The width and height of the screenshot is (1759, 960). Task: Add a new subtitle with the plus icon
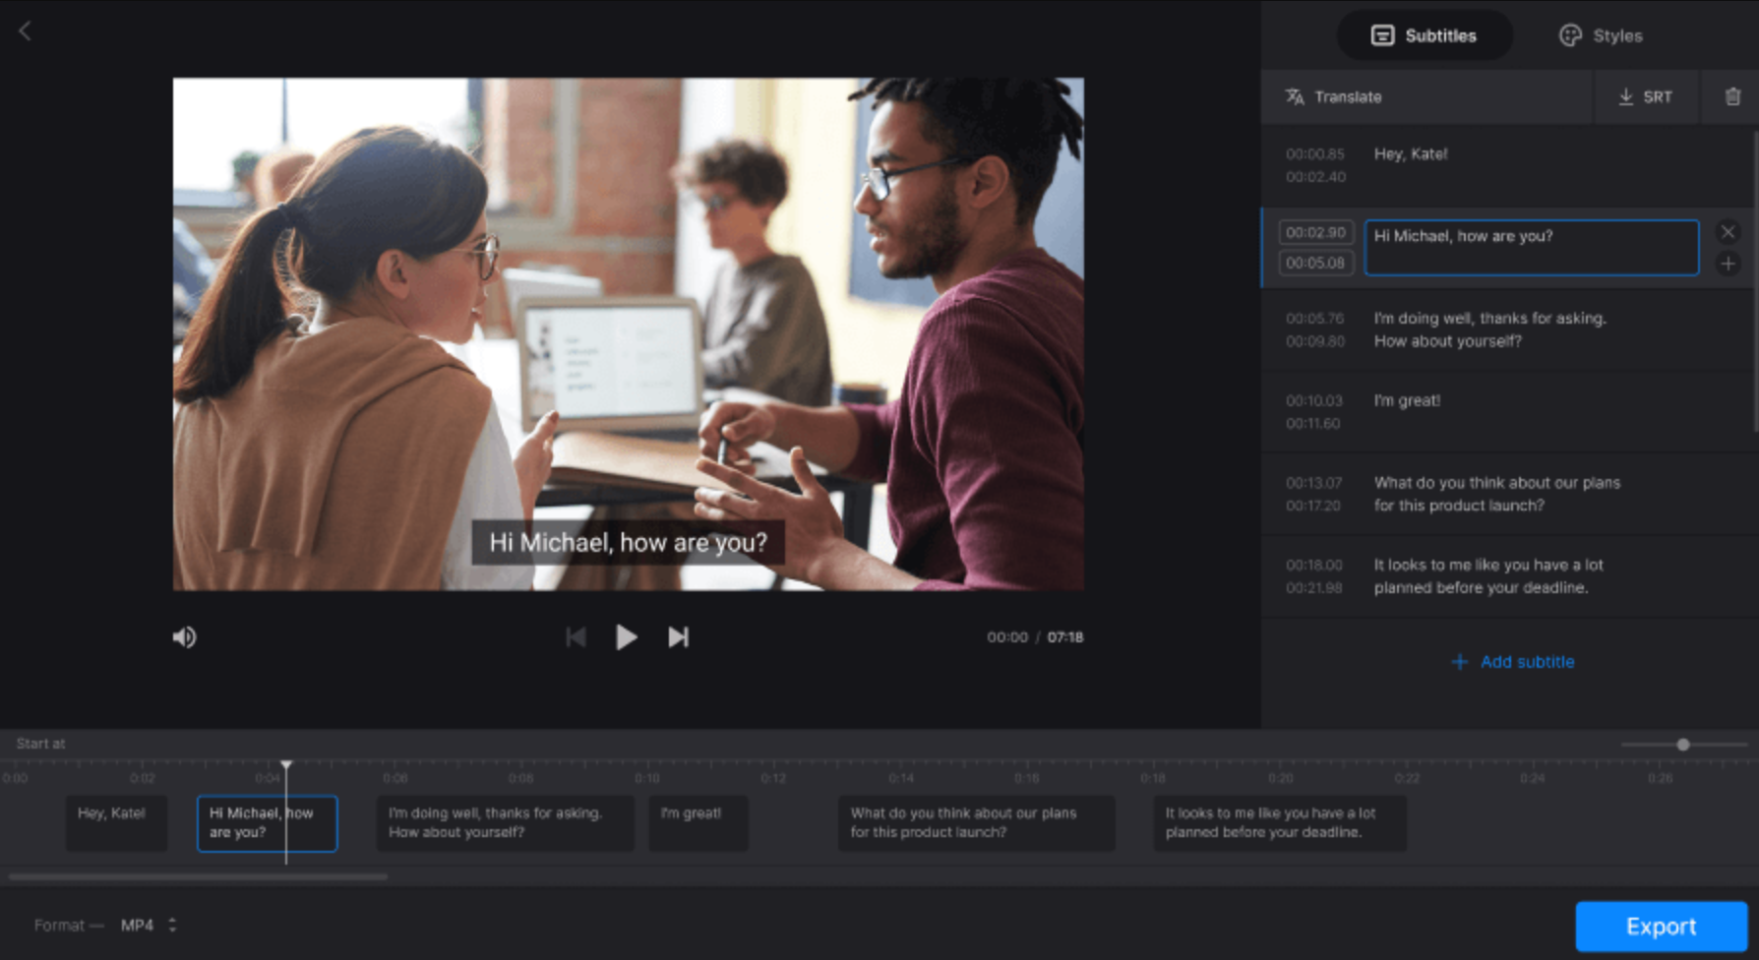[x=1728, y=263]
